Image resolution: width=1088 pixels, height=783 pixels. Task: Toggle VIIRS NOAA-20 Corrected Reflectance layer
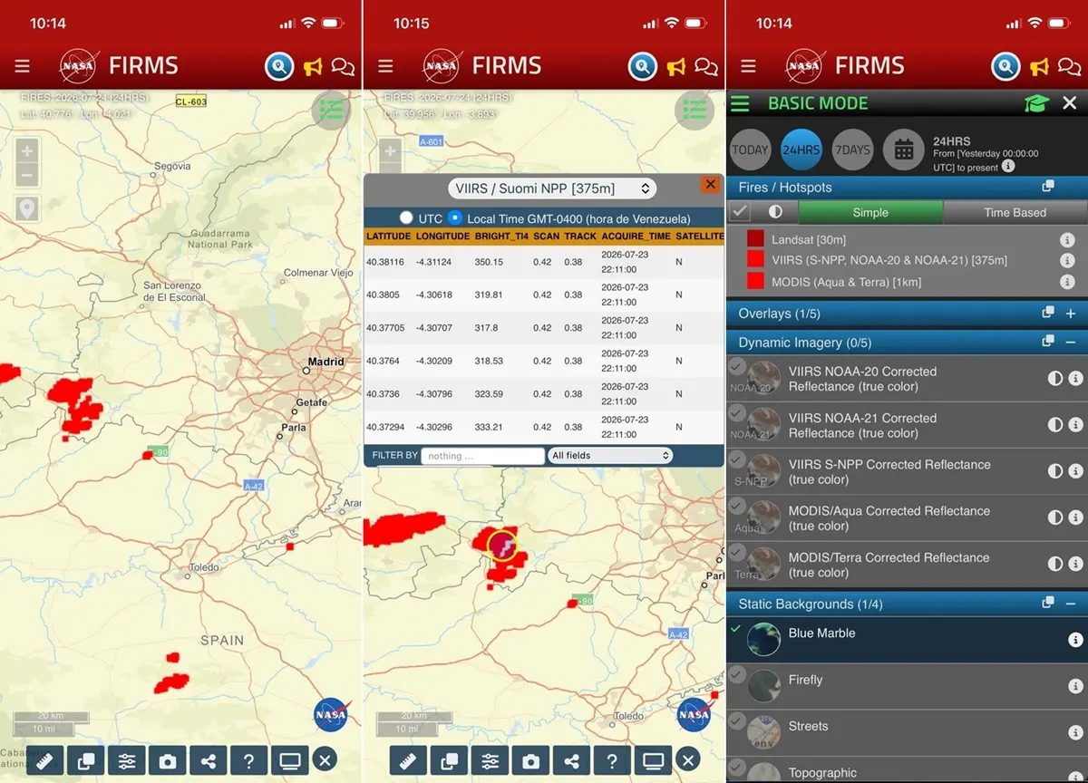pyautogui.click(x=737, y=366)
